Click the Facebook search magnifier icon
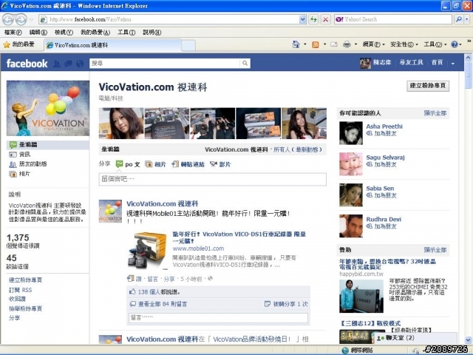 coord(245,63)
